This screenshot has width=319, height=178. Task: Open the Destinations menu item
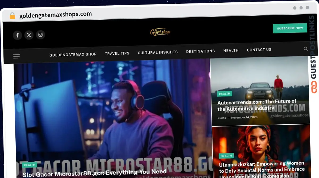[200, 51]
